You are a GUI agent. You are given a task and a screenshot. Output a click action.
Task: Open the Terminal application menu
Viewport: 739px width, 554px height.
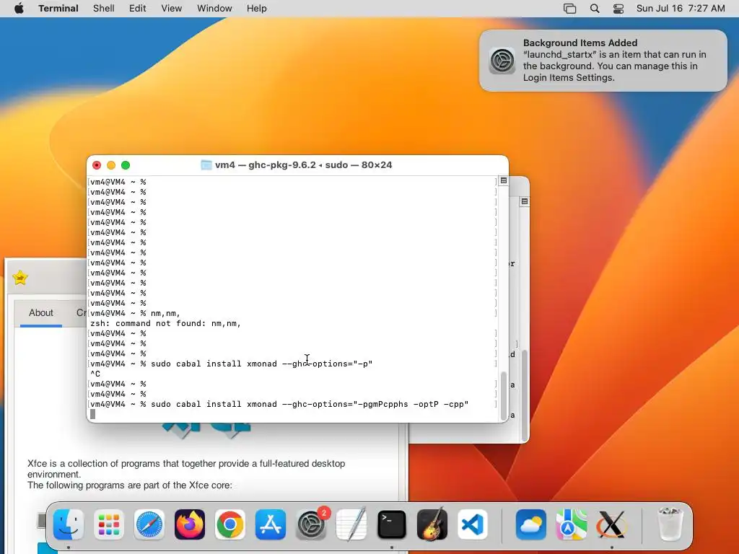pos(58,9)
